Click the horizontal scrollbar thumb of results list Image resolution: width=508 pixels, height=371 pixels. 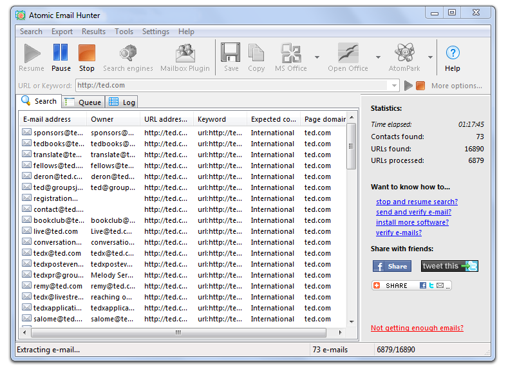point(178,332)
